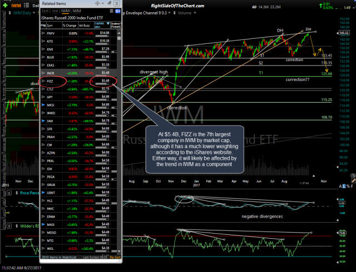Select the CTLT symbol row
This screenshot has width=356, height=272.
[x=79, y=89]
